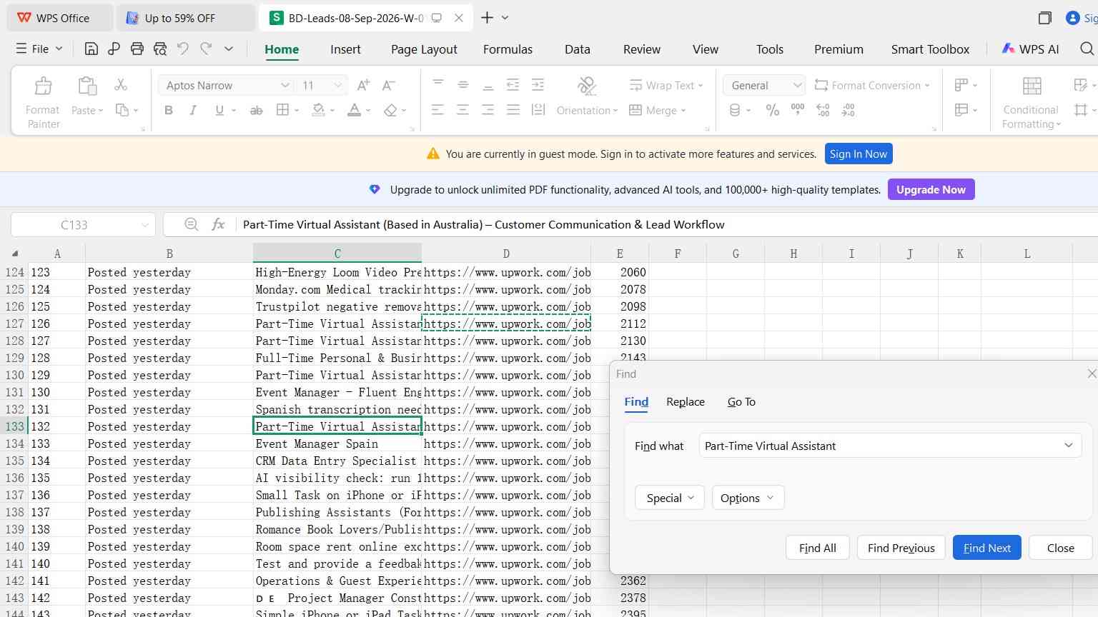Click the print icon in quick toolbar

click(x=137, y=49)
